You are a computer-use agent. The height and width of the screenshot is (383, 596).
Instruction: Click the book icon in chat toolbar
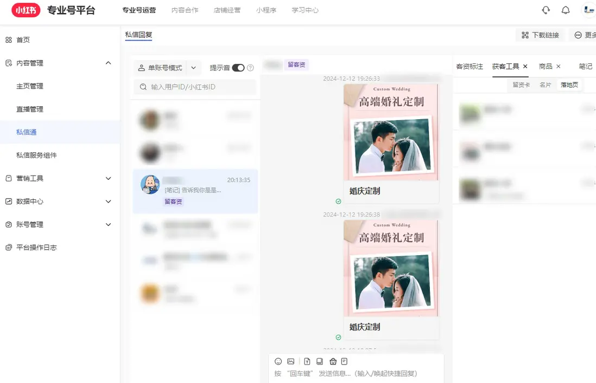coord(320,361)
